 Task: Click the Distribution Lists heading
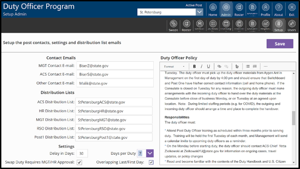click(57, 93)
